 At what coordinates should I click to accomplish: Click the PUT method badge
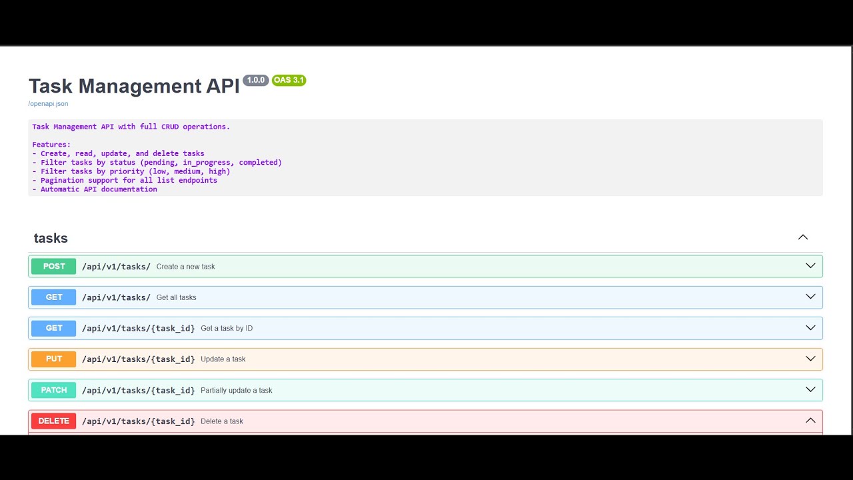(54, 359)
